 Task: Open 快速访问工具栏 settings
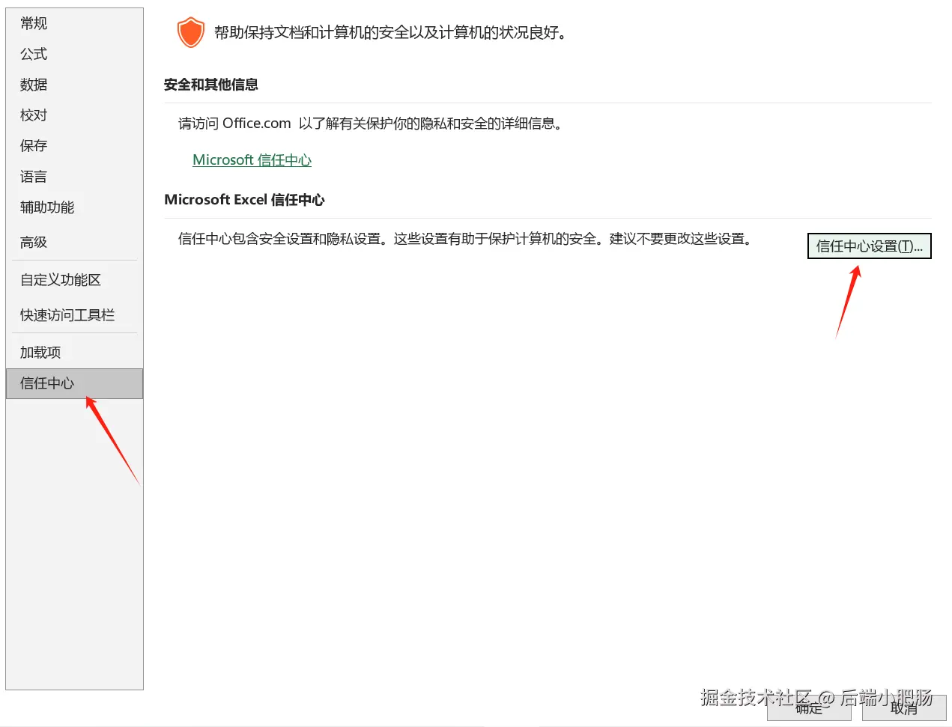[x=67, y=314]
